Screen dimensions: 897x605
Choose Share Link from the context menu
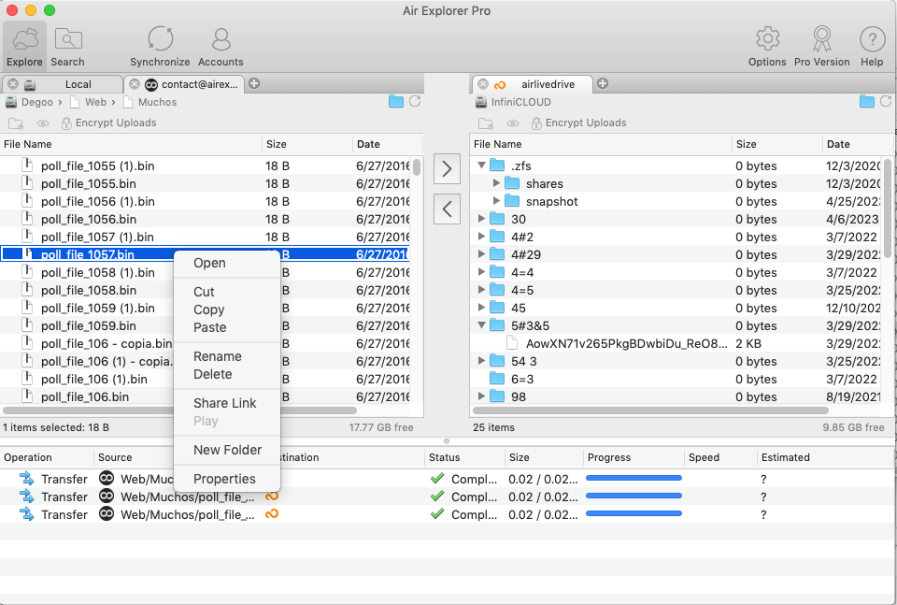pos(225,404)
